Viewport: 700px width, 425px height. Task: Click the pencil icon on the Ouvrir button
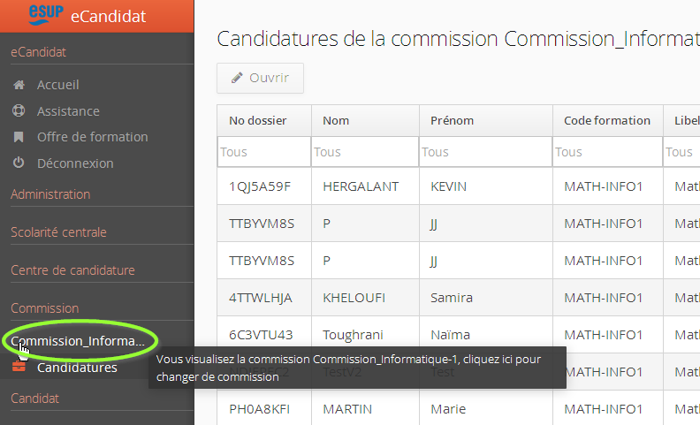pos(237,78)
